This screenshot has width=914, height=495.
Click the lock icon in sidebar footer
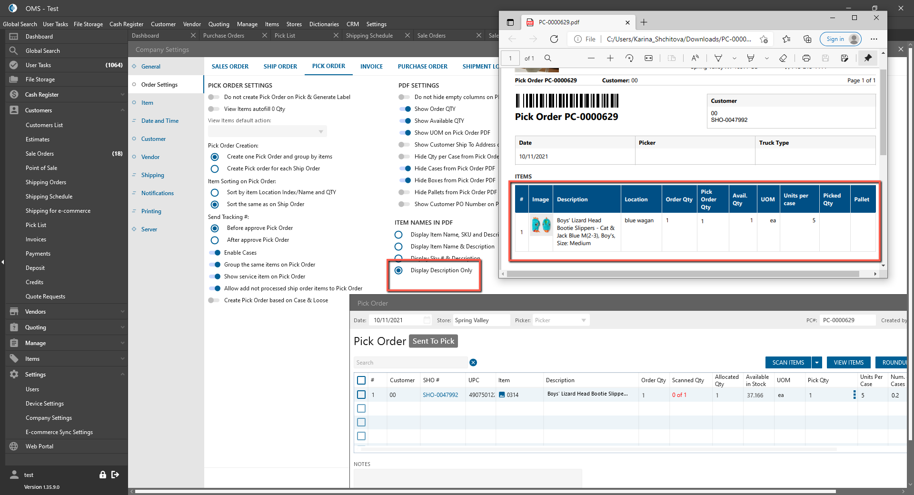pyautogui.click(x=102, y=475)
